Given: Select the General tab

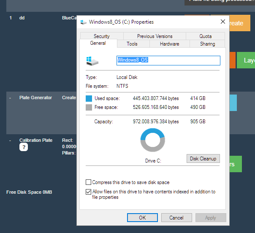Looking at the screenshot, I should click(98, 43).
